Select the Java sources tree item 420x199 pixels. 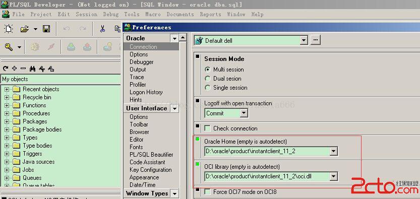[38, 162]
